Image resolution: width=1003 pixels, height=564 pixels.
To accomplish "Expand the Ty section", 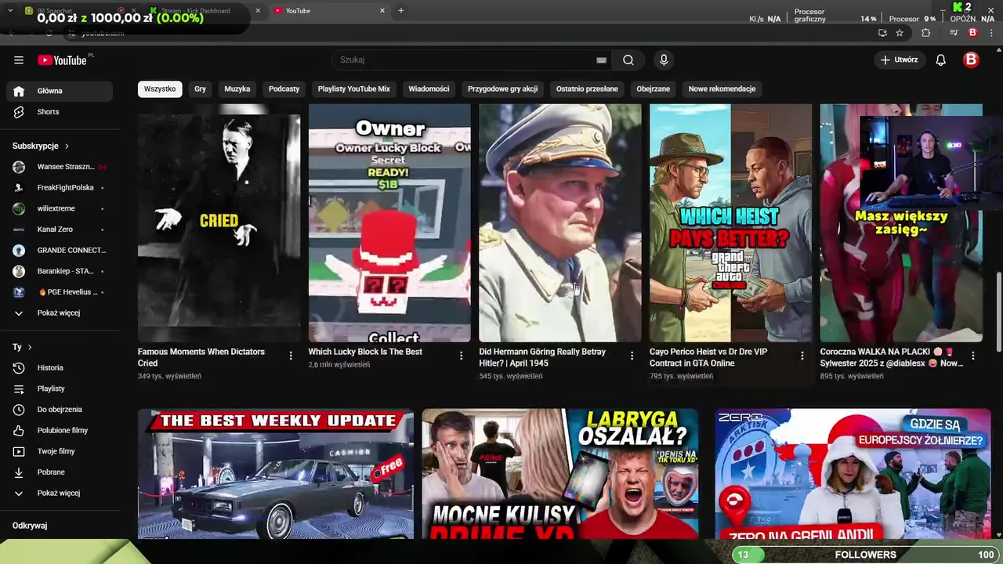I will 22,347.
